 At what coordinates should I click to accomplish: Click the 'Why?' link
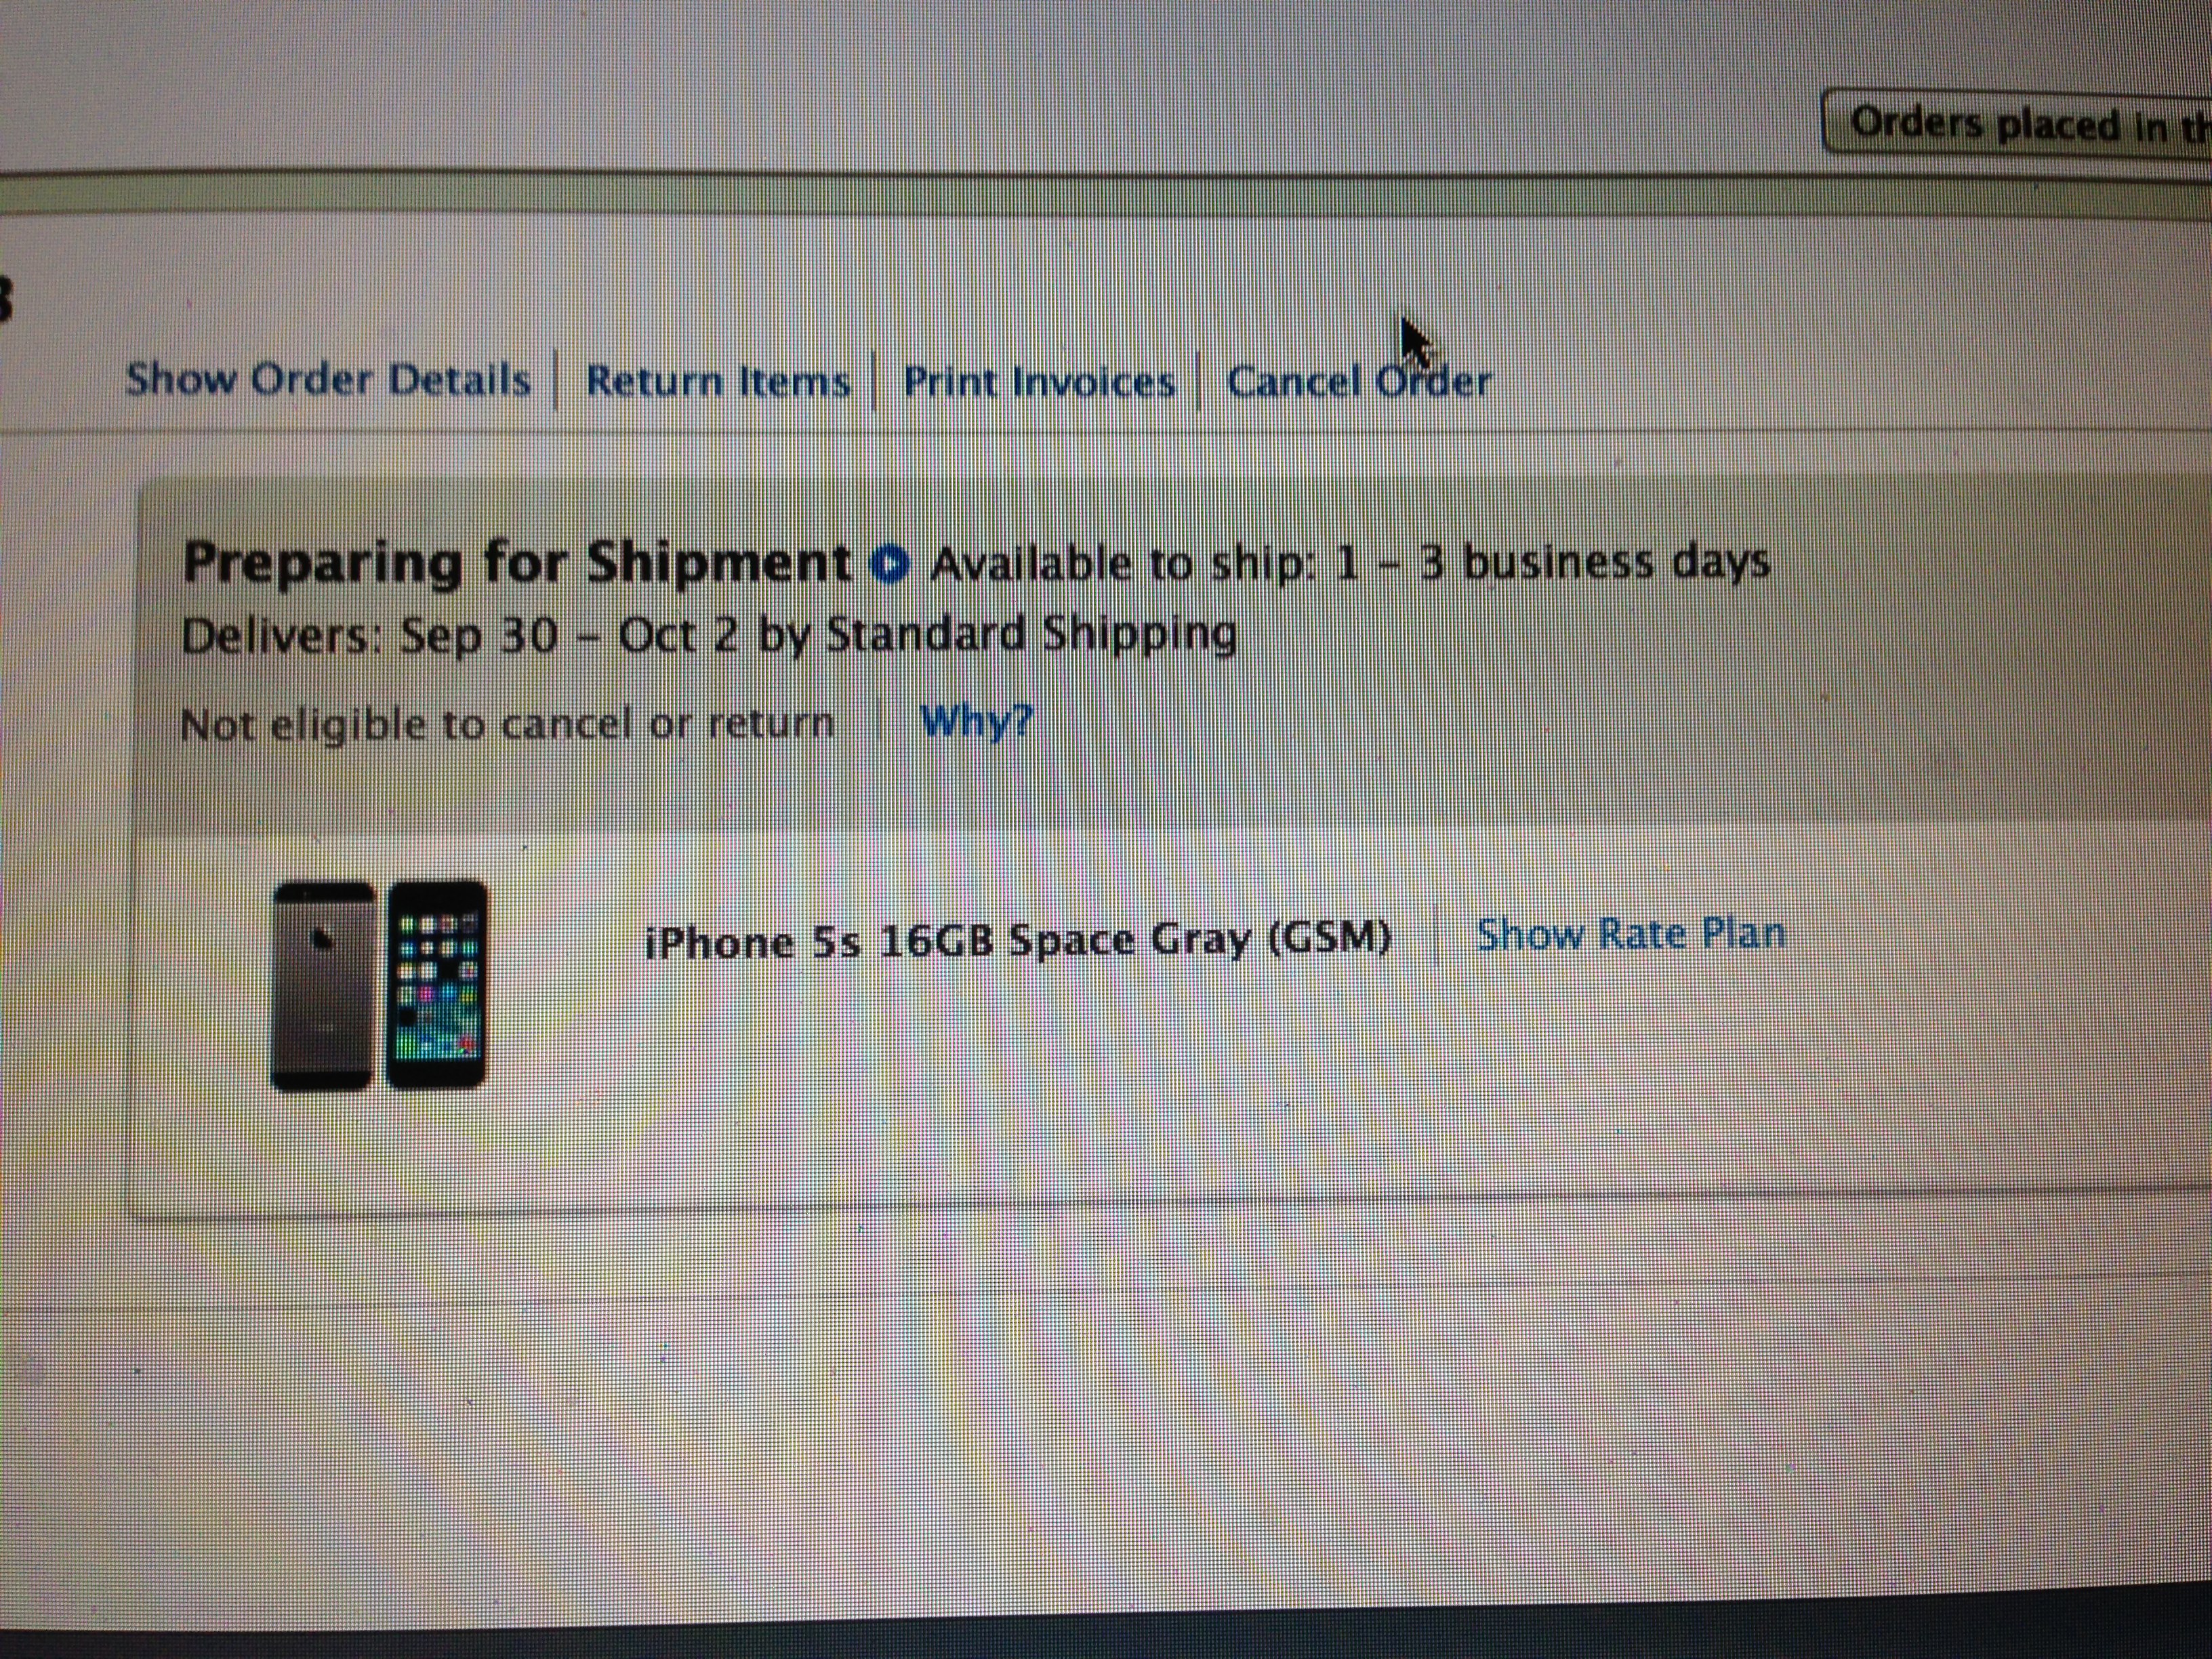[976, 722]
